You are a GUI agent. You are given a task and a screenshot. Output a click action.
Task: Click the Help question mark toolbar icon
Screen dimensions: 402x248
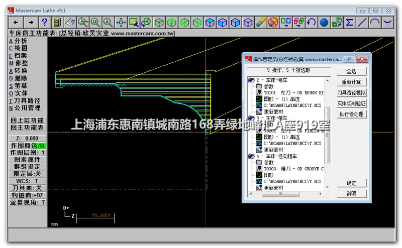(x=44, y=22)
